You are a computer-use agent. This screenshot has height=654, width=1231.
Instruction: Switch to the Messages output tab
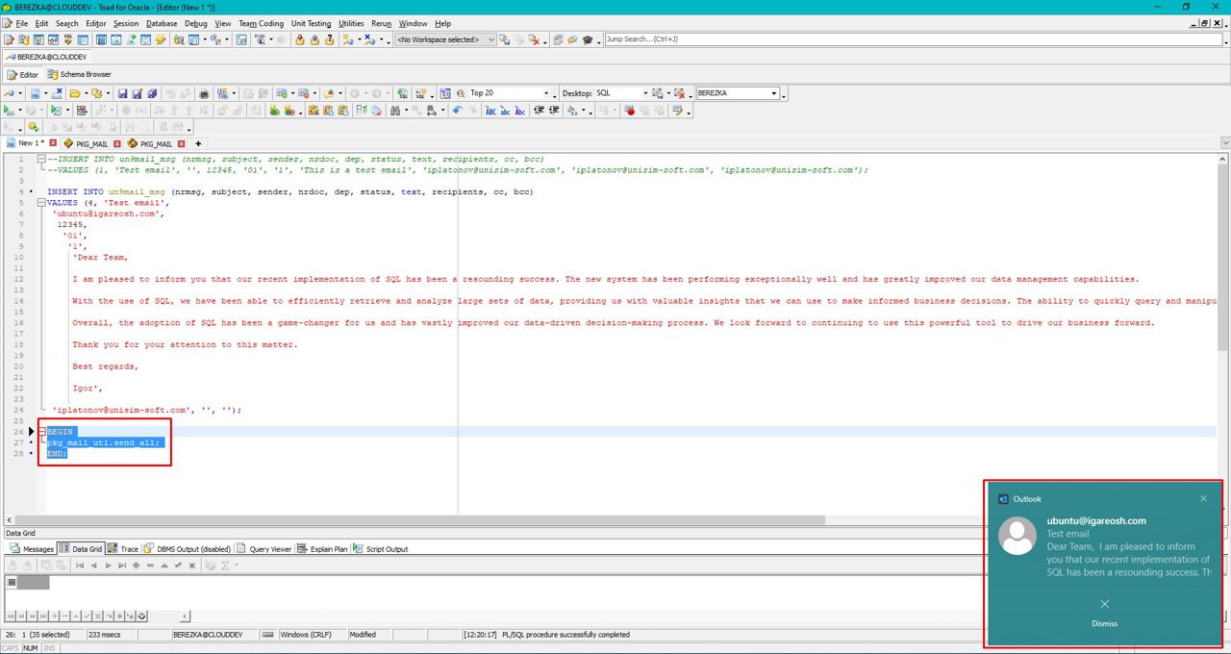pyautogui.click(x=32, y=549)
